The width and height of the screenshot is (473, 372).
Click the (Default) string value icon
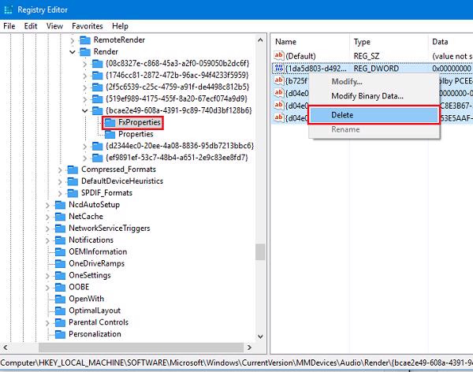coord(278,55)
